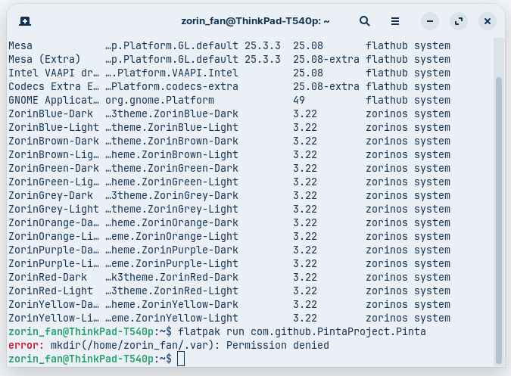Viewport: 511px width, 376px height.
Task: Click the Mesa (Extra) row name
Action: pyautogui.click(x=47, y=59)
